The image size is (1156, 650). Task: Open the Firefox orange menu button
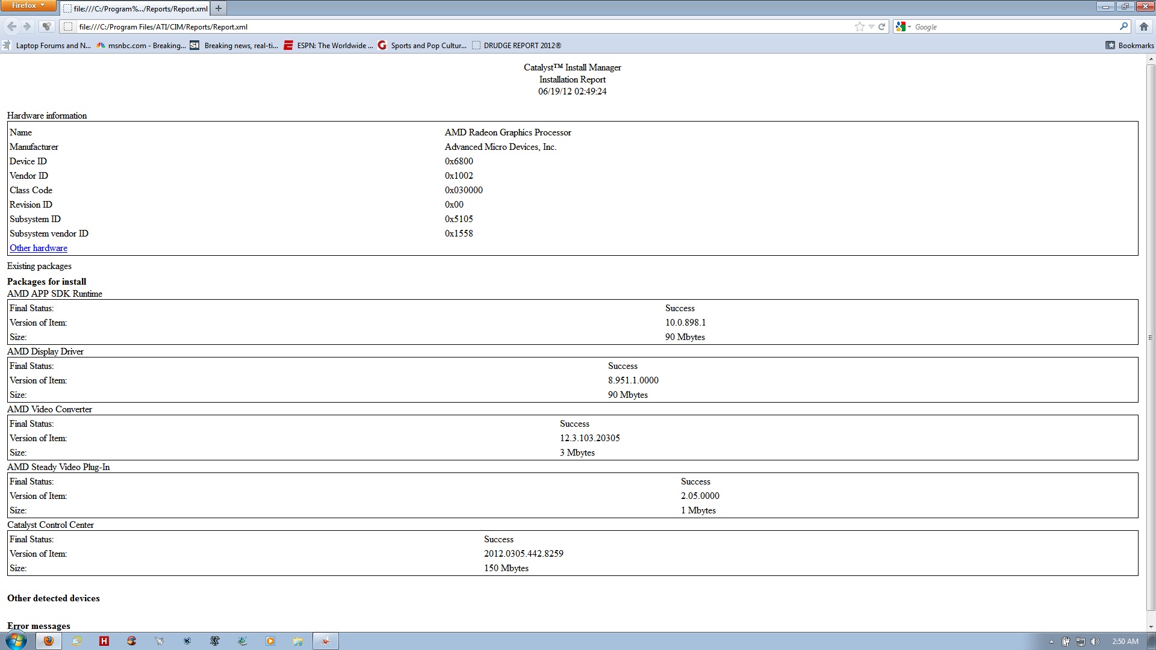[28, 5]
